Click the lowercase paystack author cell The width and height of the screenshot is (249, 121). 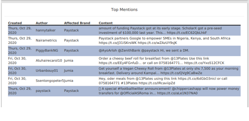pos(43,91)
